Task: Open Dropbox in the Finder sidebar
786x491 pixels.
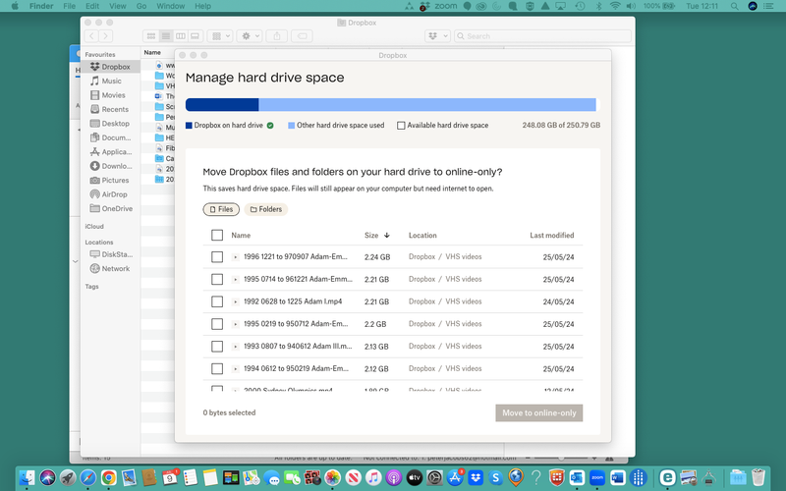Action: point(115,67)
